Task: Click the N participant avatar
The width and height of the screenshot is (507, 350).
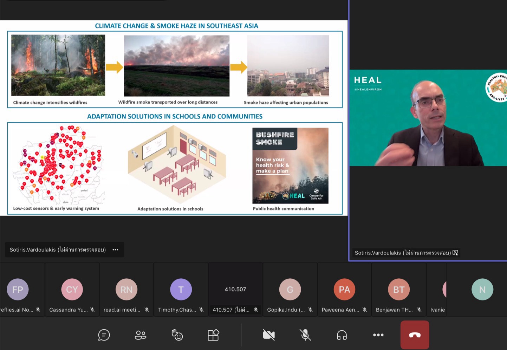Action: click(x=482, y=290)
